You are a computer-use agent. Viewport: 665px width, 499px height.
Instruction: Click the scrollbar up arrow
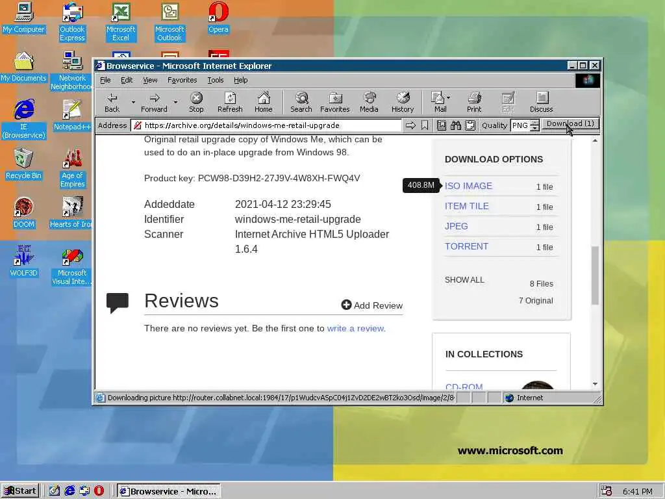point(595,140)
